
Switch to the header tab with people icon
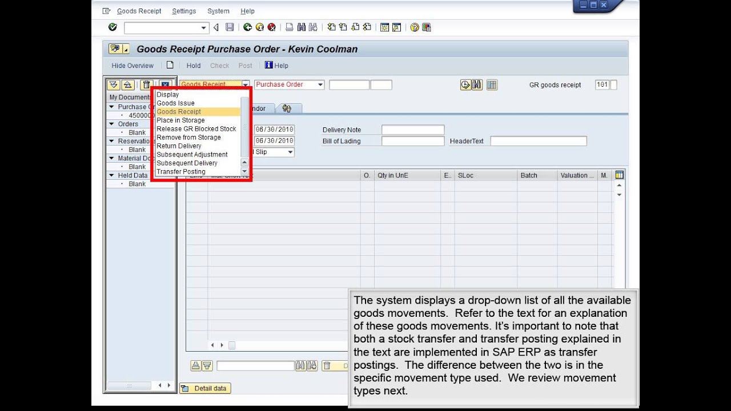(x=287, y=108)
